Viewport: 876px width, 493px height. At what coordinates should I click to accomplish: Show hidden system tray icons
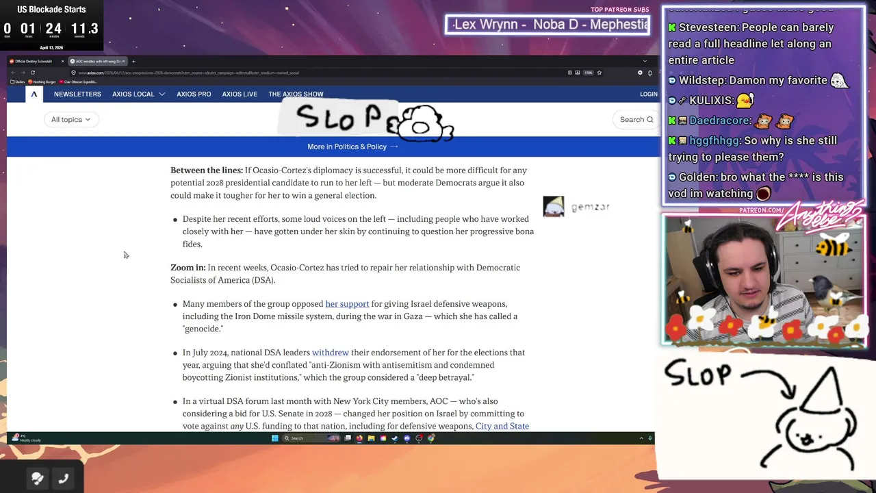tap(641, 438)
